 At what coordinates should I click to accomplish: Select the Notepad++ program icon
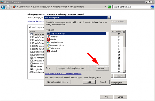coord(48,48)
